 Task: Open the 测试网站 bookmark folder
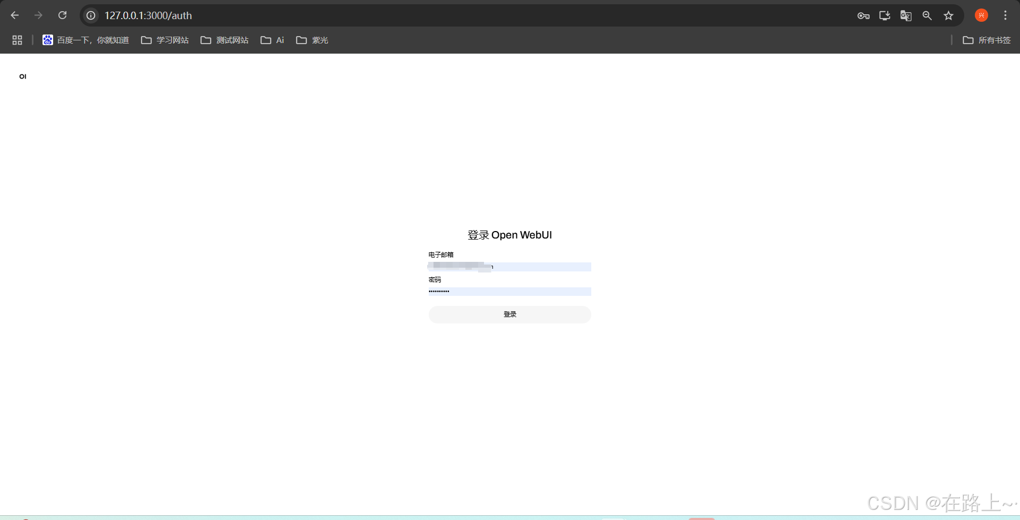pyautogui.click(x=224, y=40)
